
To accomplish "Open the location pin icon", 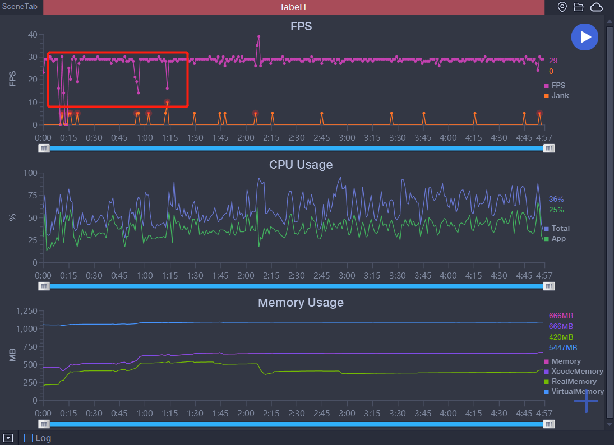I will (562, 7).
